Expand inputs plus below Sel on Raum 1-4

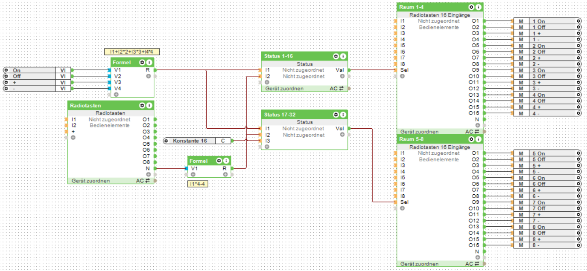coord(402,76)
